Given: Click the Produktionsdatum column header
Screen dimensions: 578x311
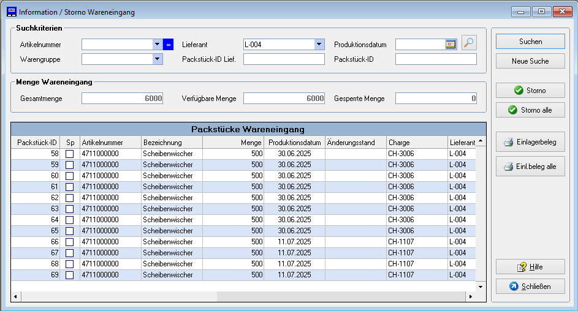Looking at the screenshot, I should [294, 142].
